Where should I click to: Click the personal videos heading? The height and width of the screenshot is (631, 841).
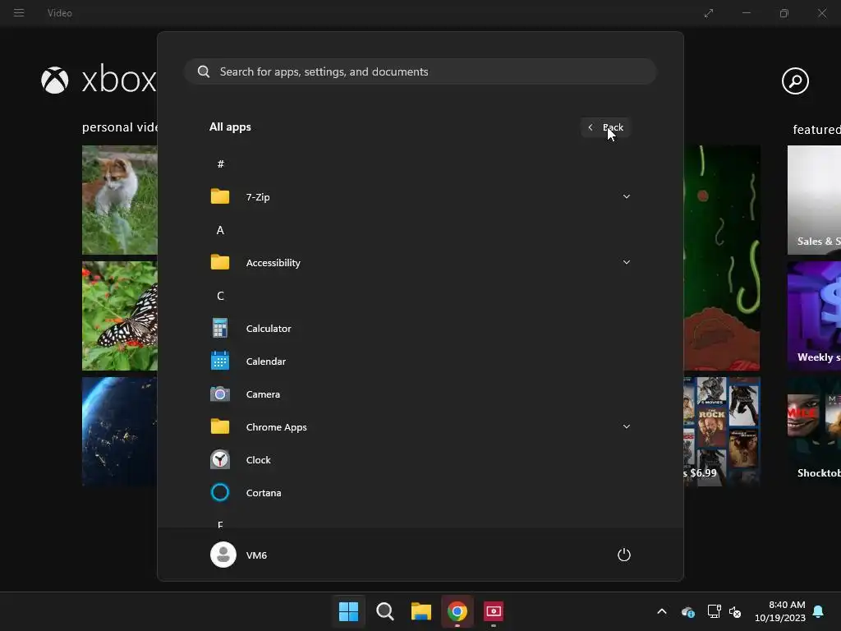(120, 127)
